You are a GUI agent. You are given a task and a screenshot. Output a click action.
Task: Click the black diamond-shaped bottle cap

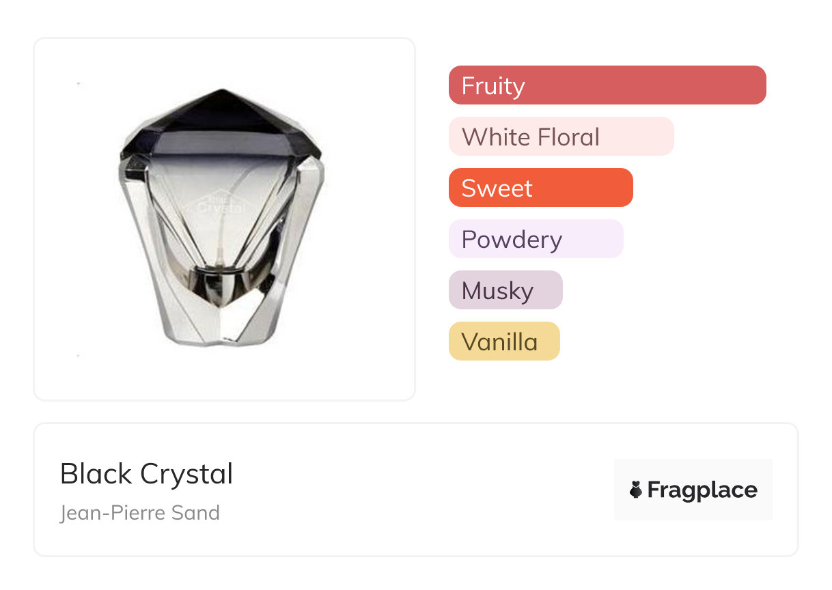tap(220, 122)
